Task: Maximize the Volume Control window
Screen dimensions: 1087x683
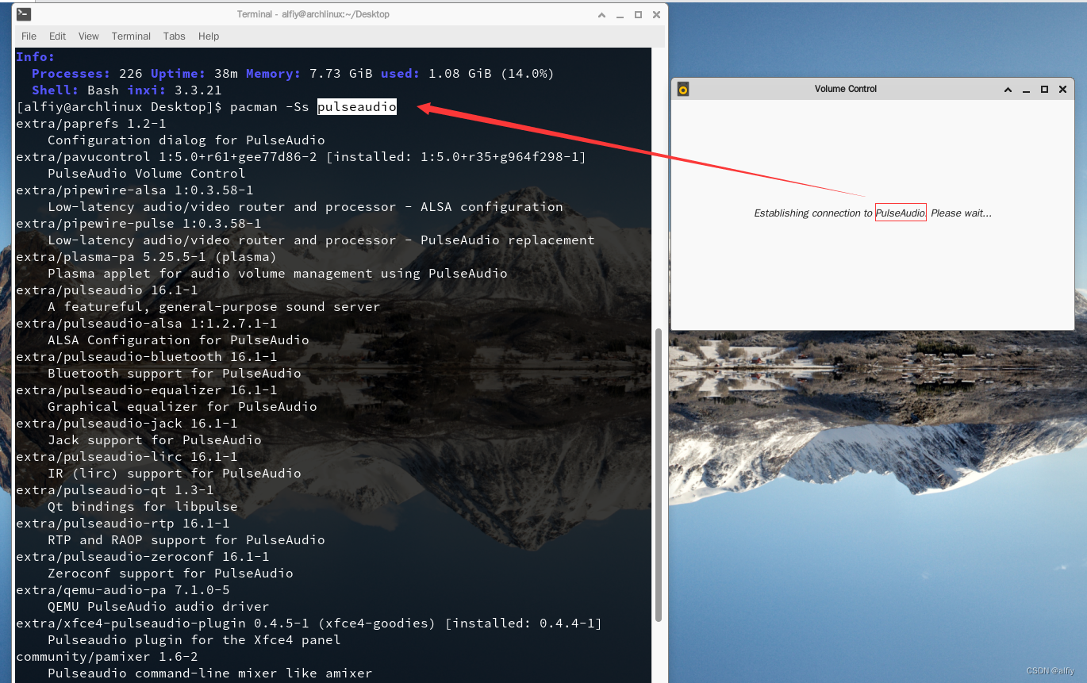Action: pyautogui.click(x=1044, y=89)
